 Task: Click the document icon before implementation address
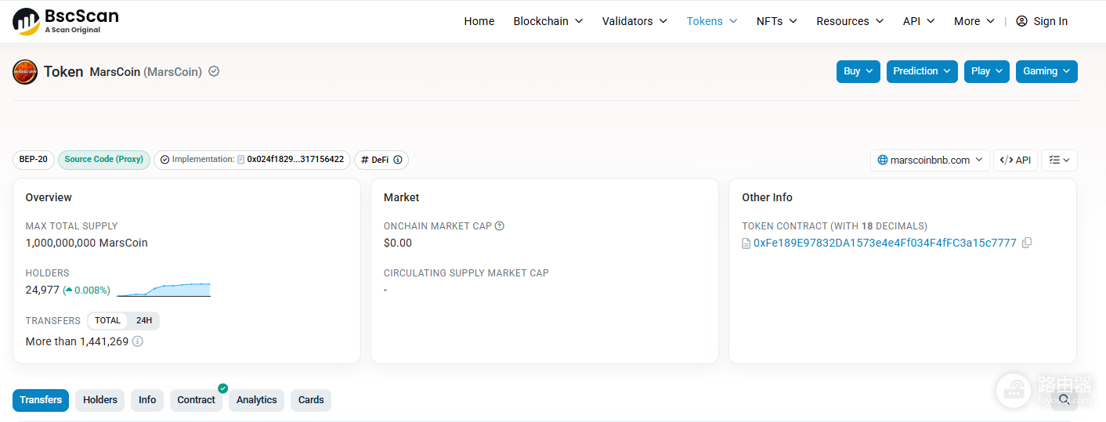pyautogui.click(x=241, y=160)
